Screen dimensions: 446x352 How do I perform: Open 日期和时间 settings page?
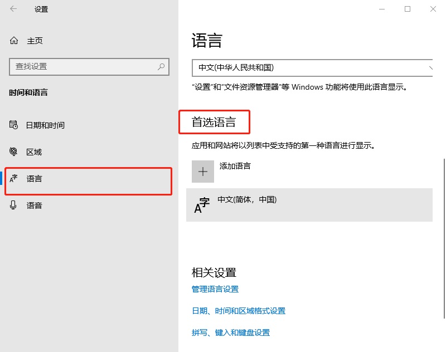click(45, 125)
